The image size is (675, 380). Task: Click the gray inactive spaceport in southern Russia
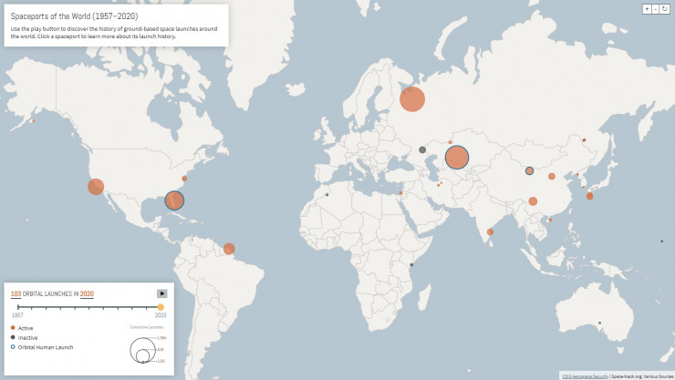(x=422, y=149)
